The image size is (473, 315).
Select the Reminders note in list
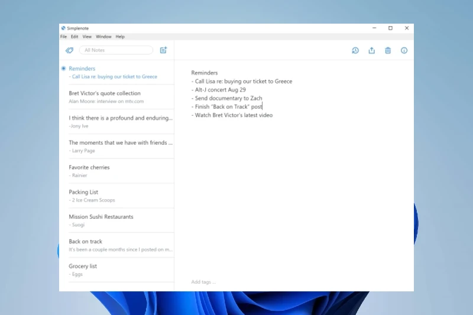(x=117, y=72)
